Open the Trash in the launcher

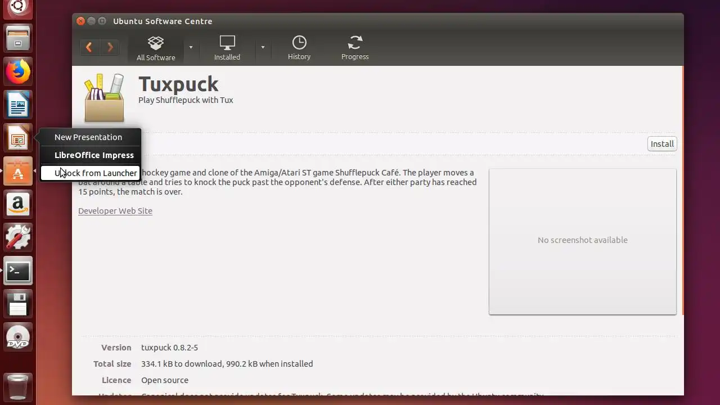[x=18, y=386]
